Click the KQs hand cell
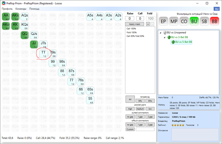This screenshot has width=222, height=144. pos(25,26)
